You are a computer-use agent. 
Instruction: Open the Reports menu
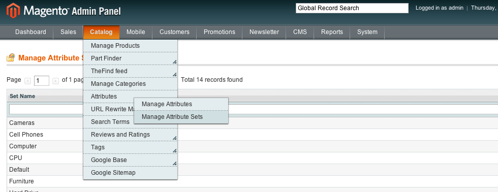click(x=332, y=32)
